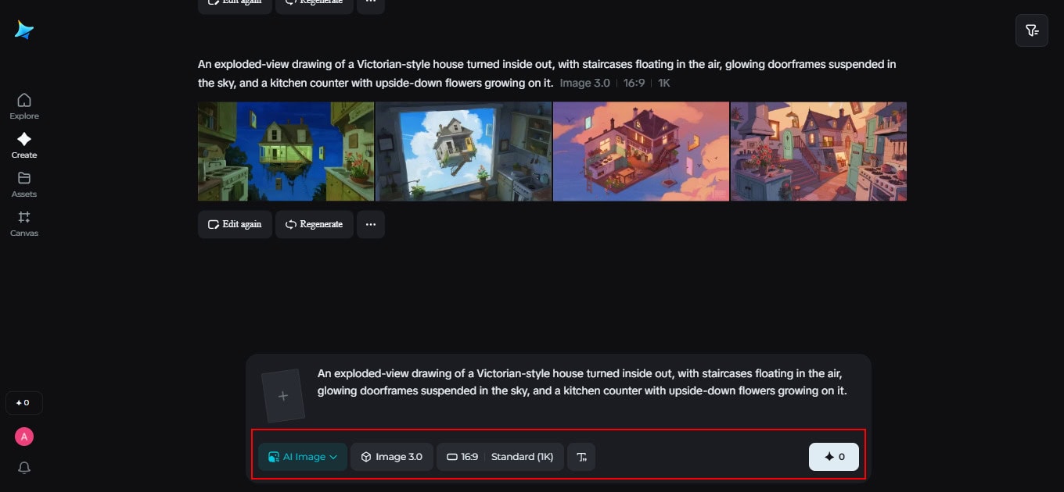The height and width of the screenshot is (492, 1064).
Task: Open the Assets folder
Action: coord(24,184)
